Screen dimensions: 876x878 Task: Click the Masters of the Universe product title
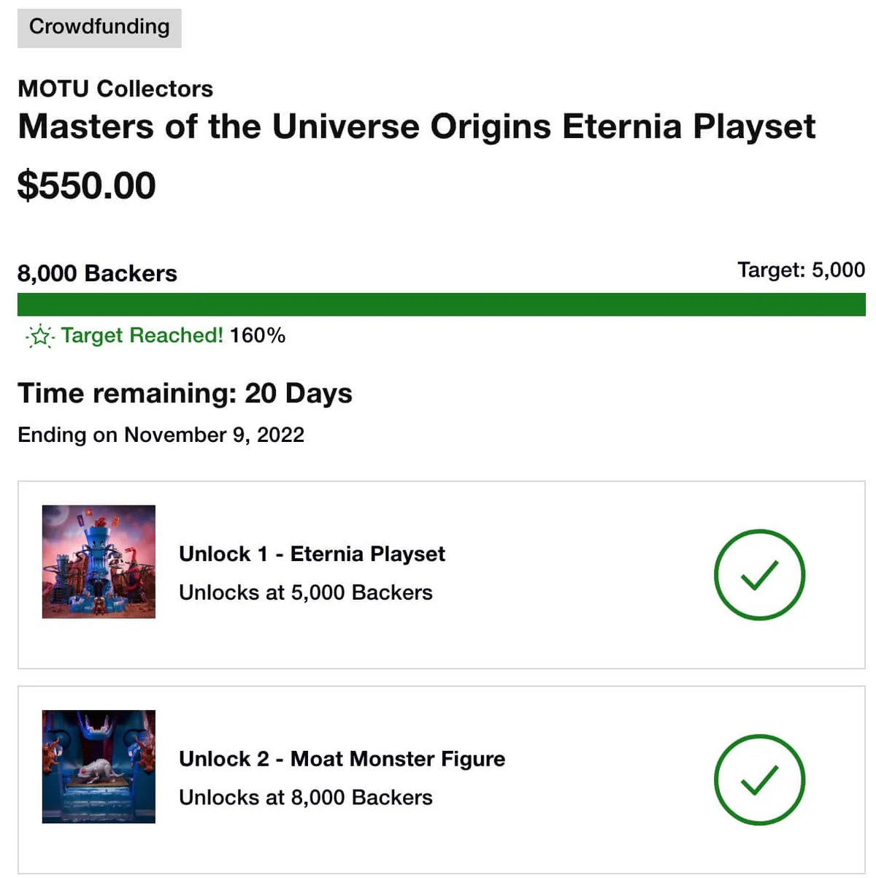coord(416,126)
